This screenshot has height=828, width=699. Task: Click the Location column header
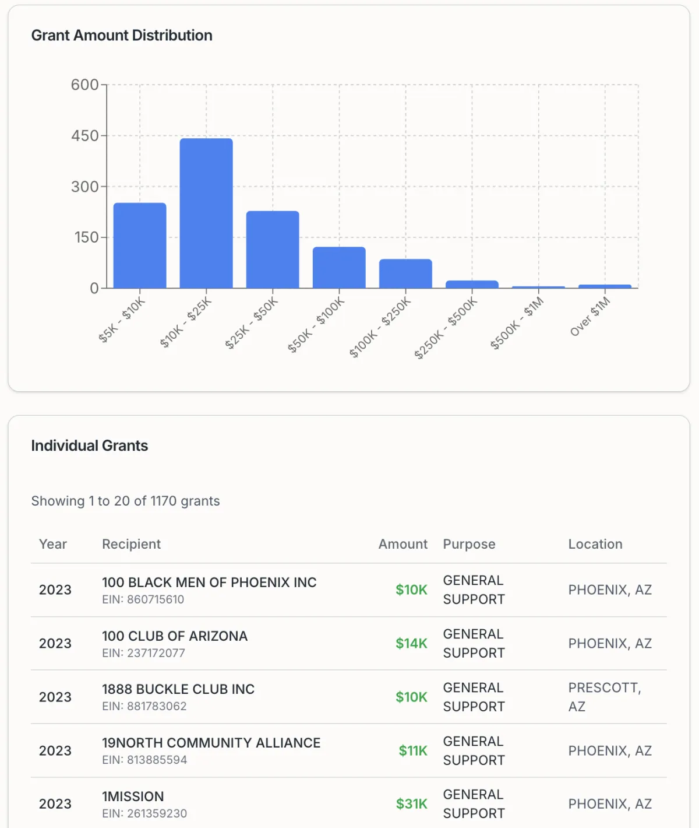(x=595, y=544)
